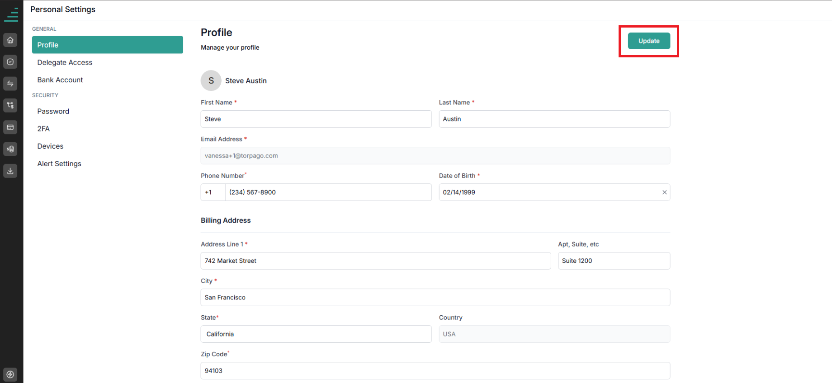The height and width of the screenshot is (383, 832).
Task: Select Profile in settings menu
Action: pos(108,45)
